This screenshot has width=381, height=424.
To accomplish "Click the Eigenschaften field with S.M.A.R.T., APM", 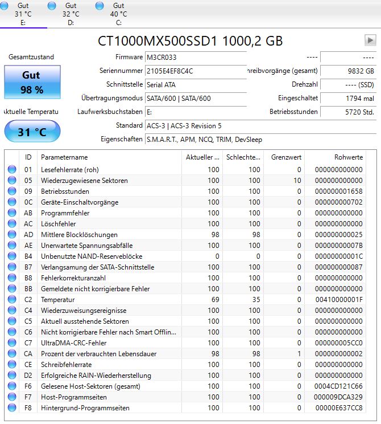I will pos(260,140).
